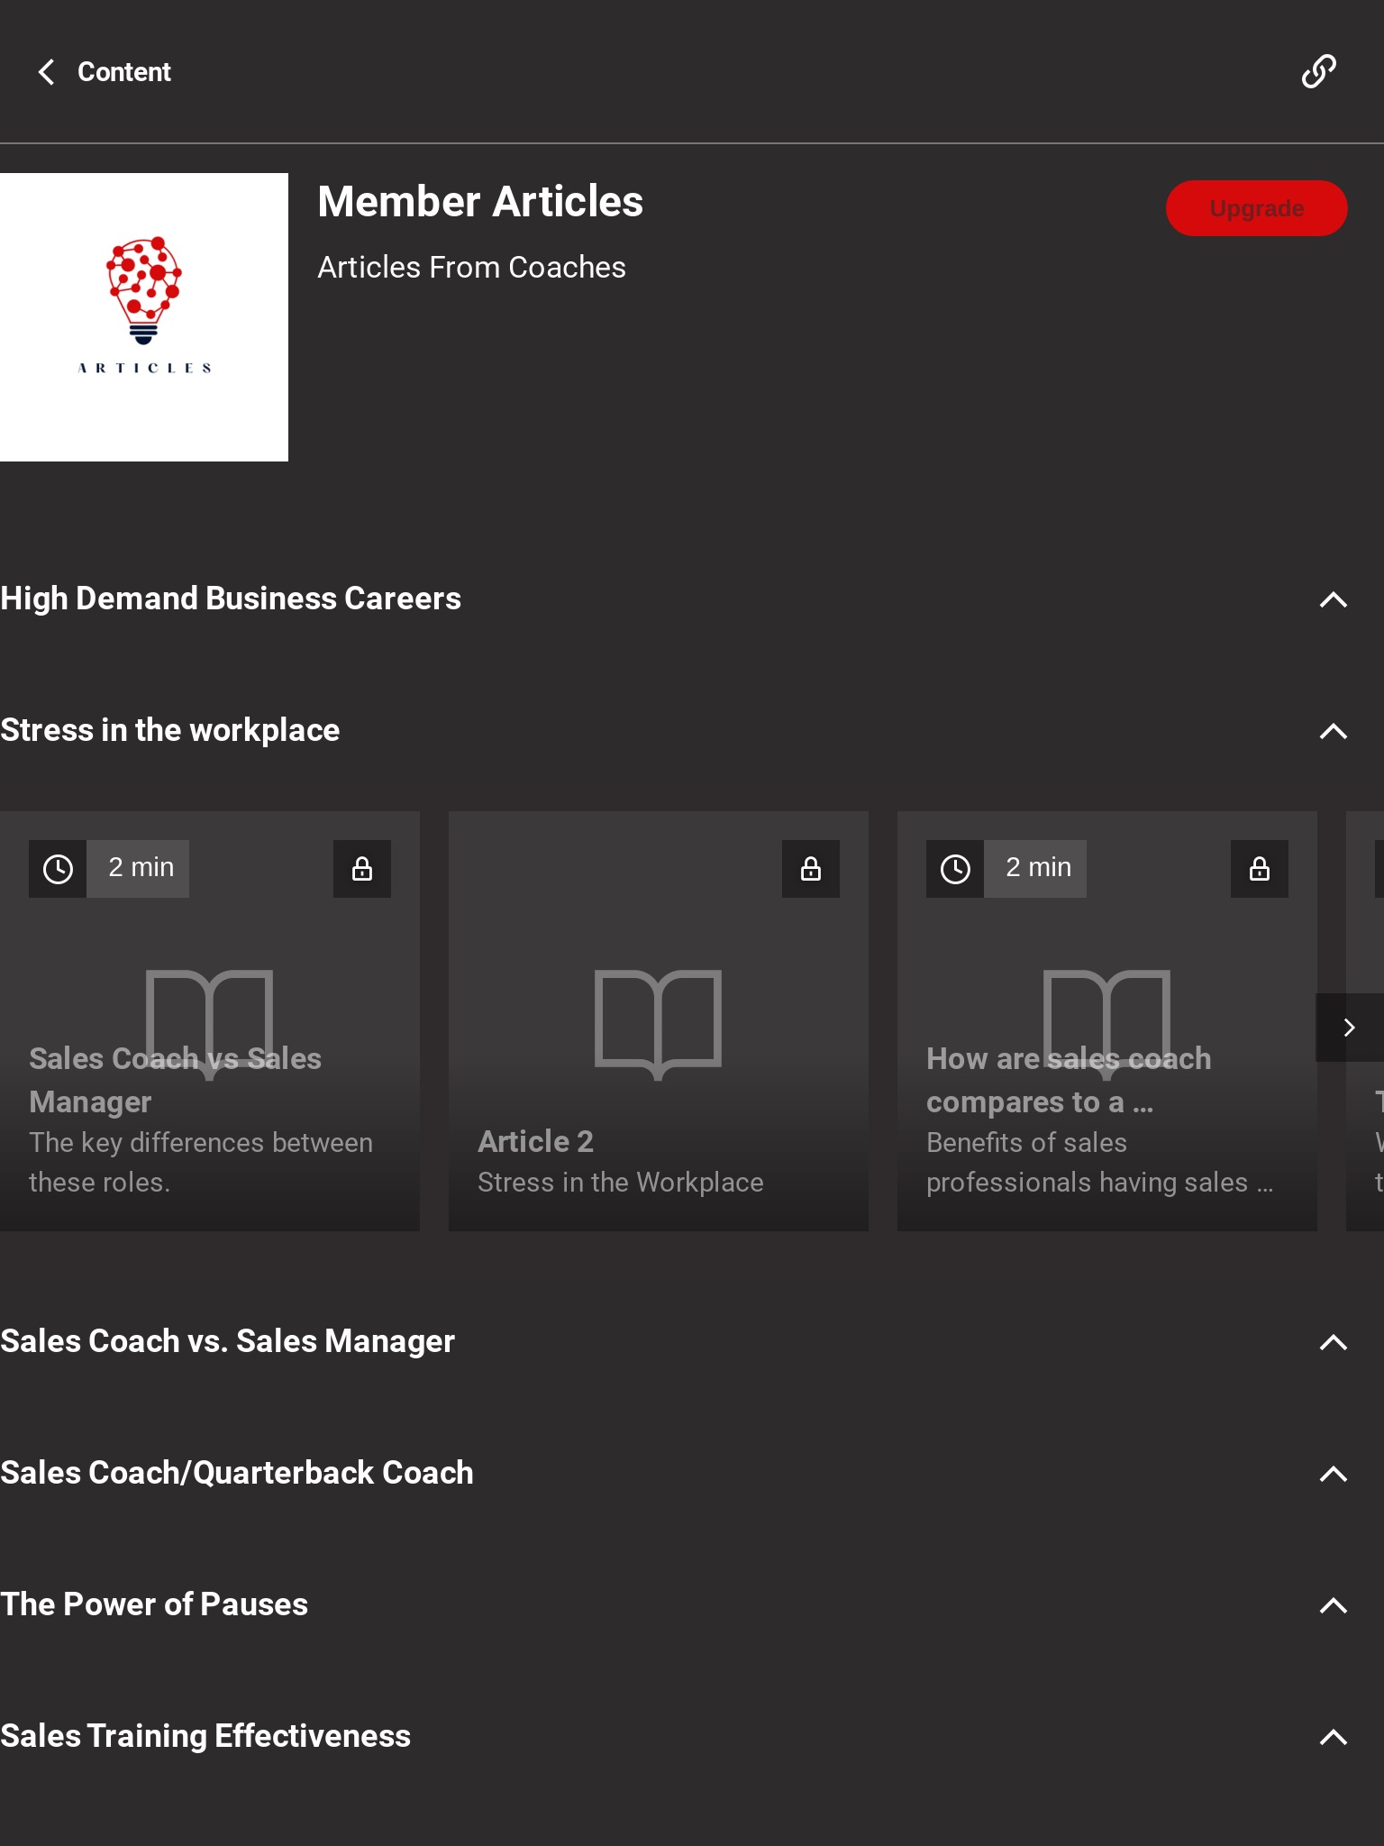Click the lock icon on Article 2 card

pyautogui.click(x=811, y=869)
